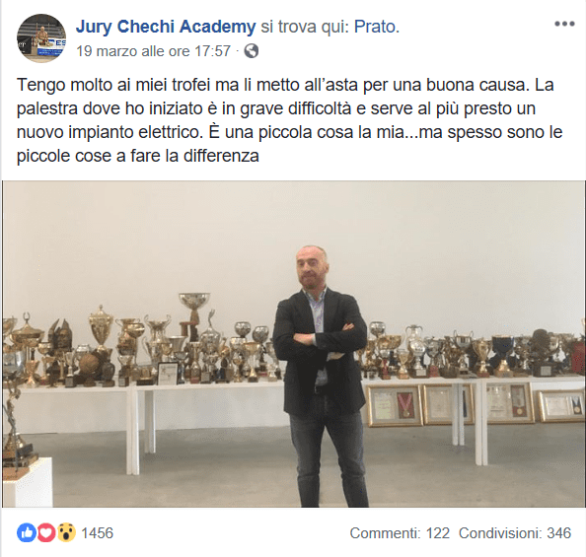The width and height of the screenshot is (586, 557).
Task: View the list of 1456 reactions
Action: [x=97, y=533]
